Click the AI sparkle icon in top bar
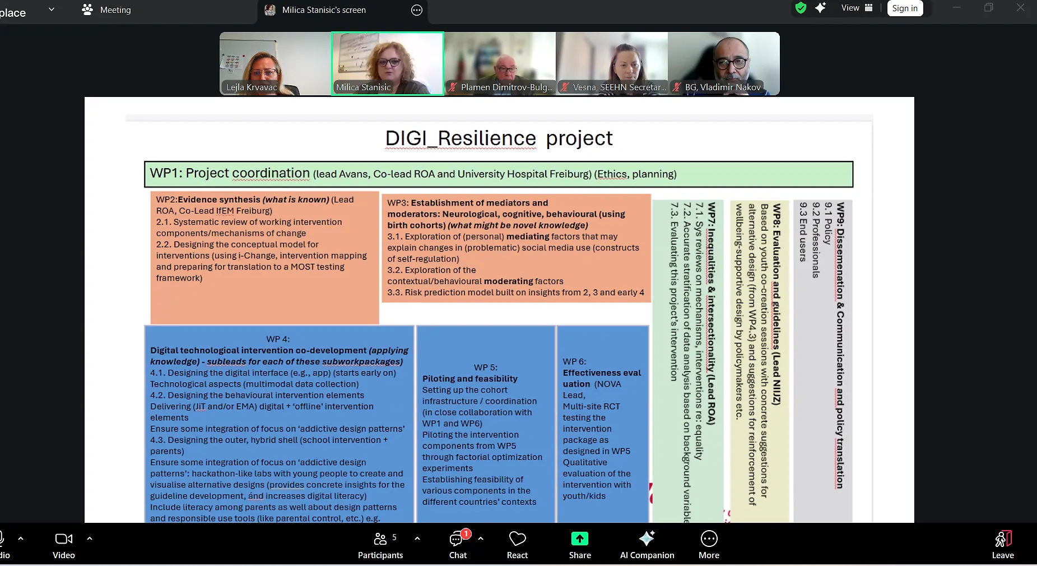 pos(820,8)
